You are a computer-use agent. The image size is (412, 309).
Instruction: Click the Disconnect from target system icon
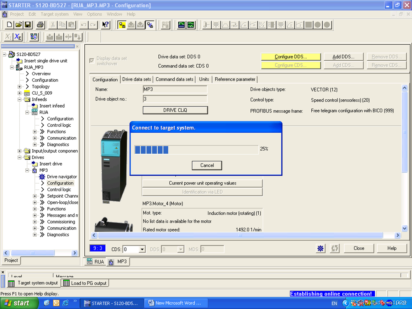(150, 25)
